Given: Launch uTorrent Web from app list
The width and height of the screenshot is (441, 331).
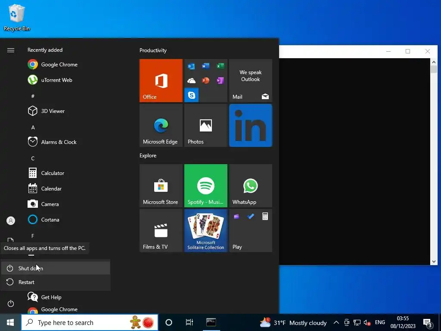Looking at the screenshot, I should [50, 80].
